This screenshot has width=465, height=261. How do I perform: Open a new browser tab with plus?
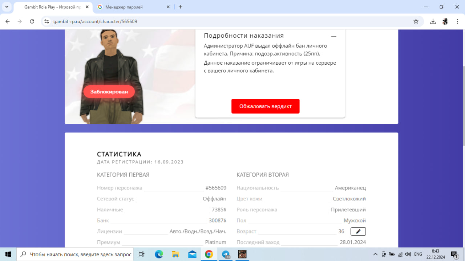(181, 7)
